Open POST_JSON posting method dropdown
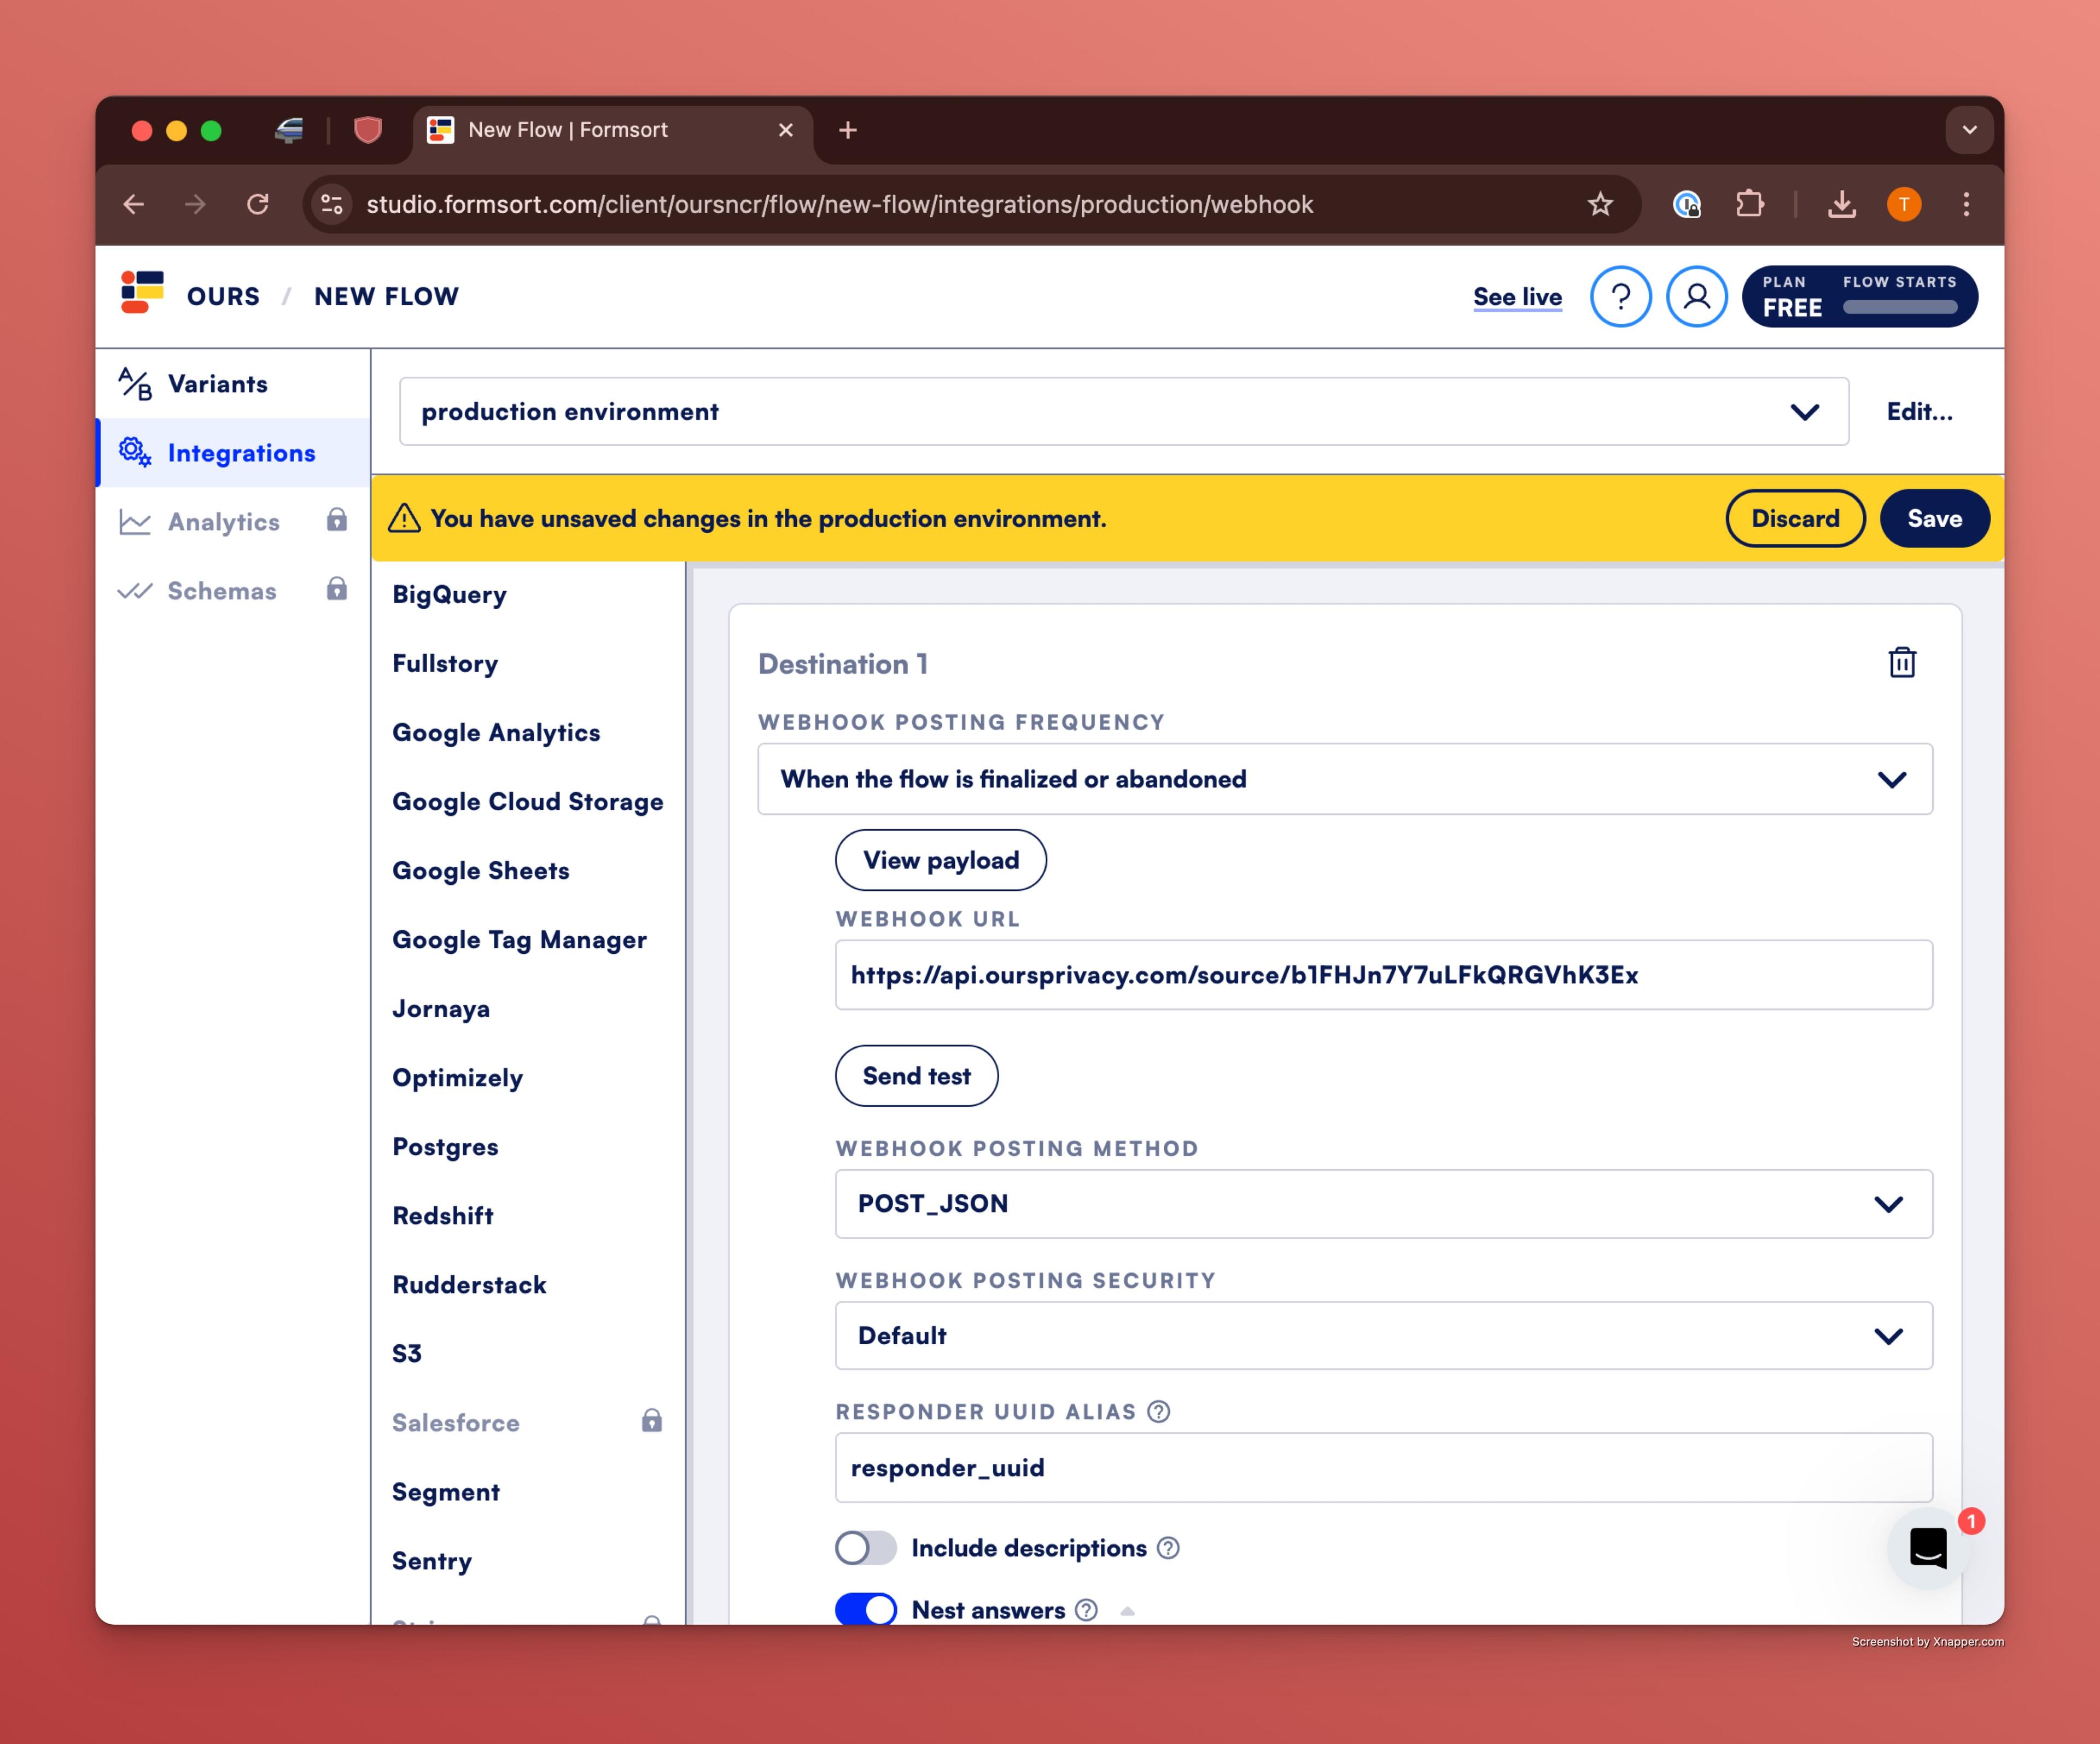 (x=1383, y=1204)
